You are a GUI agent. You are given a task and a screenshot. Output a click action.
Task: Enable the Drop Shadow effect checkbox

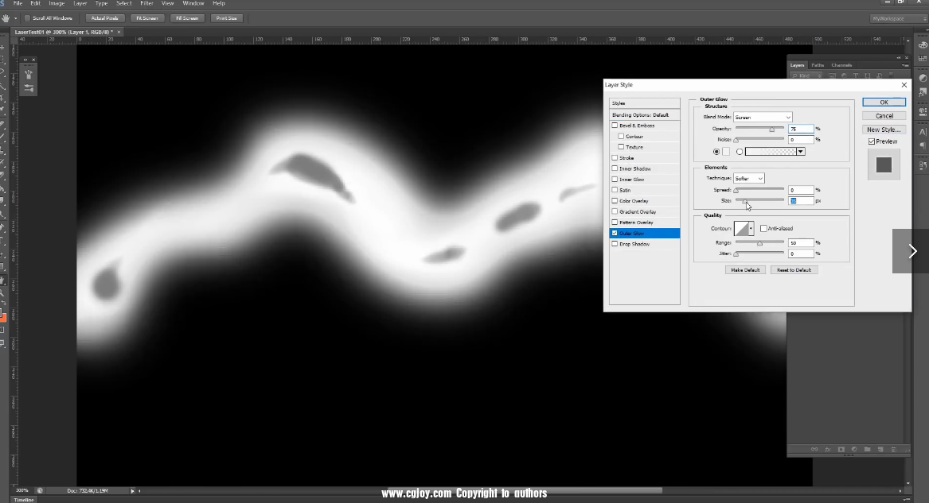click(615, 244)
